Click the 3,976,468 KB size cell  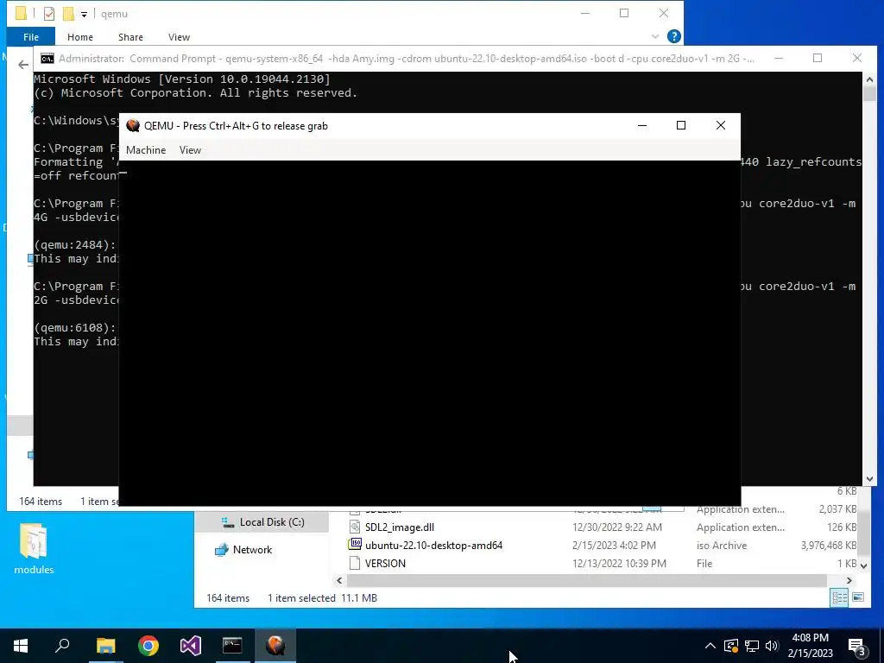[x=828, y=546]
